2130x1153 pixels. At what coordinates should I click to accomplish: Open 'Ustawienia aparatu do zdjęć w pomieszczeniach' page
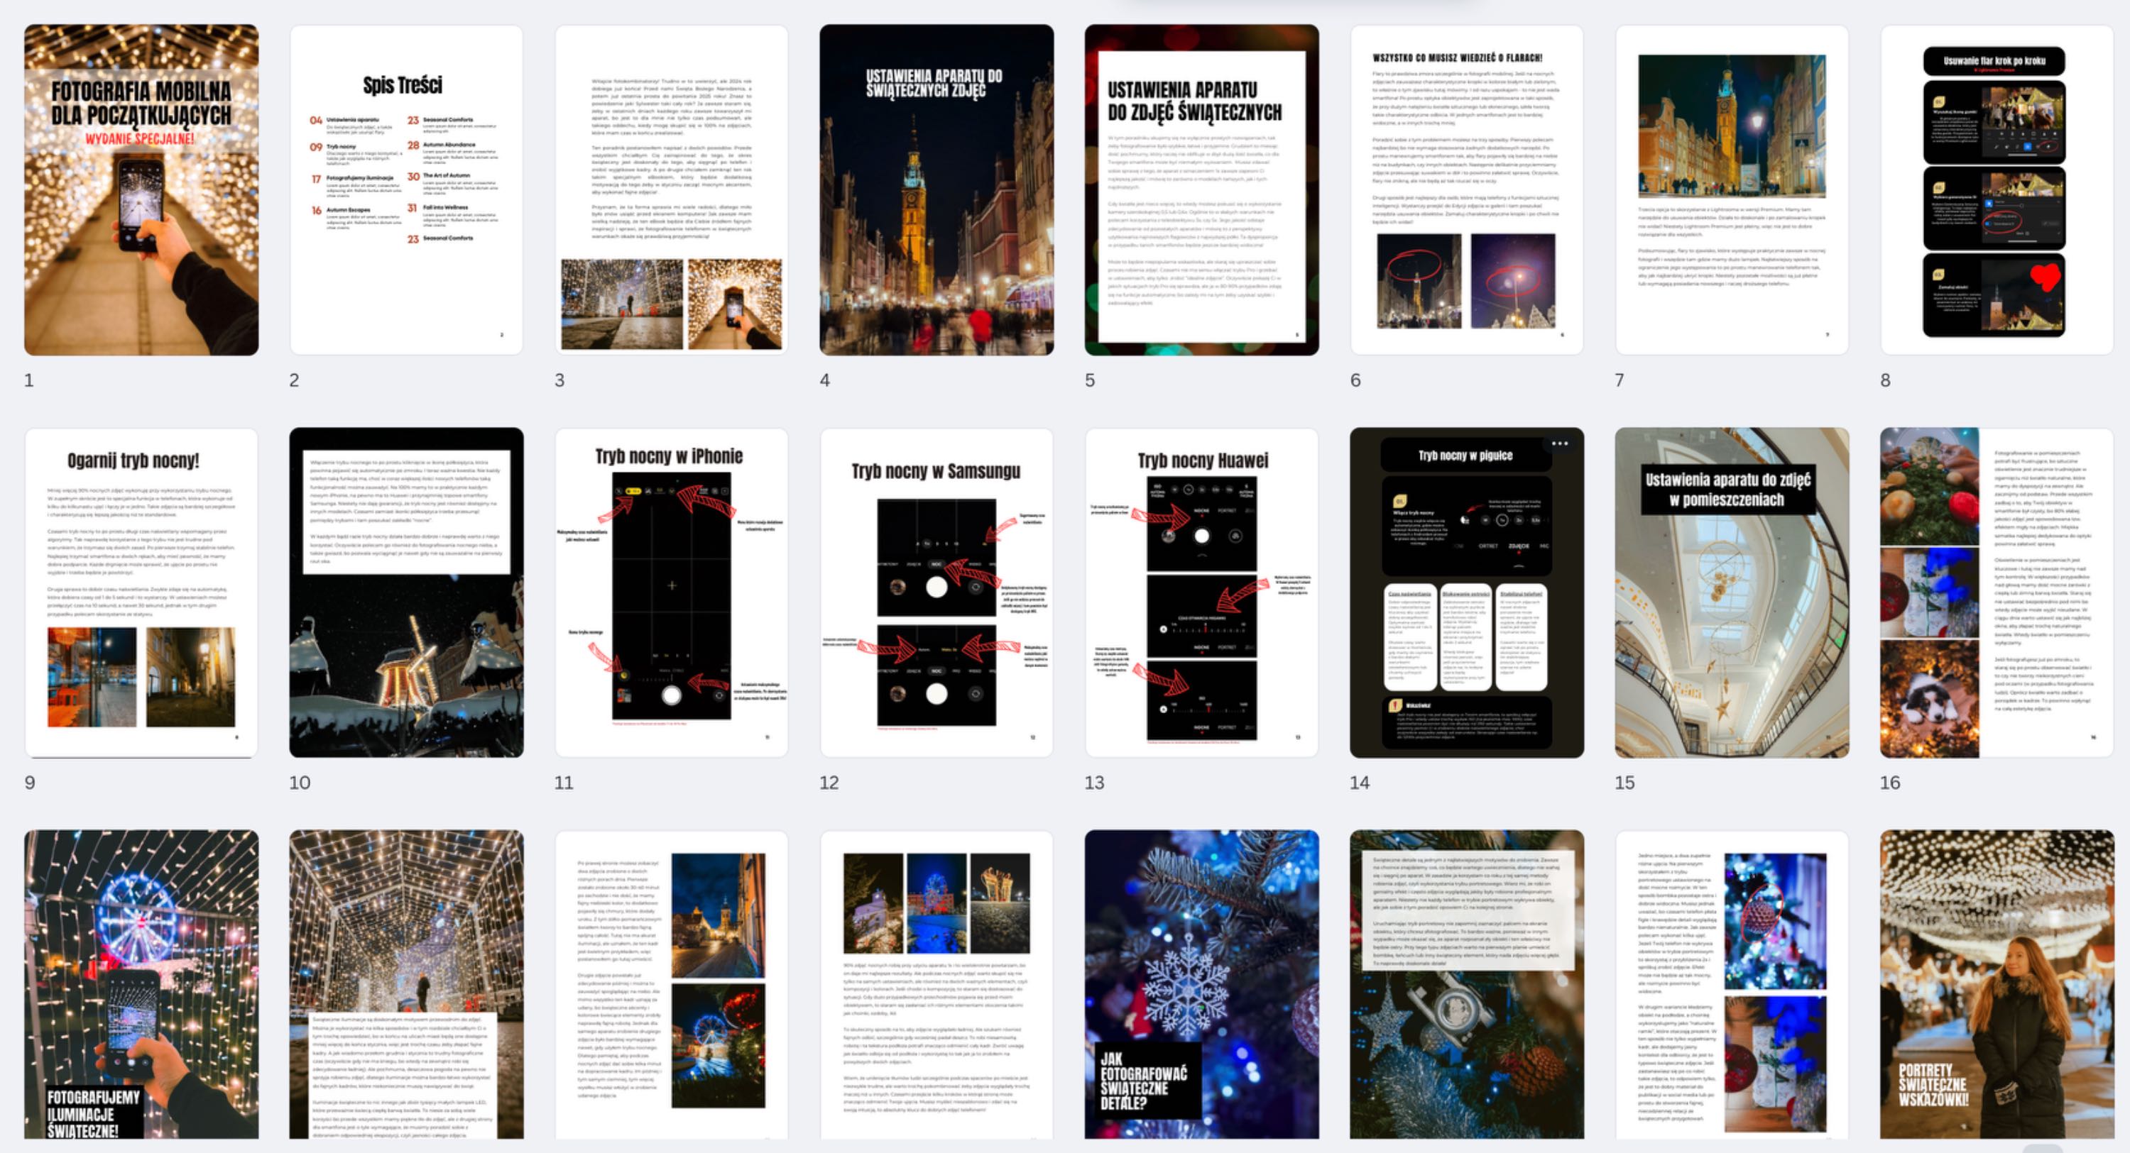point(1732,592)
